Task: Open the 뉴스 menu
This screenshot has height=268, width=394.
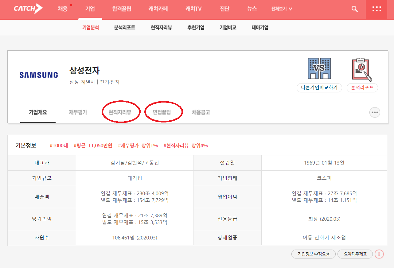Action: pos(252,9)
